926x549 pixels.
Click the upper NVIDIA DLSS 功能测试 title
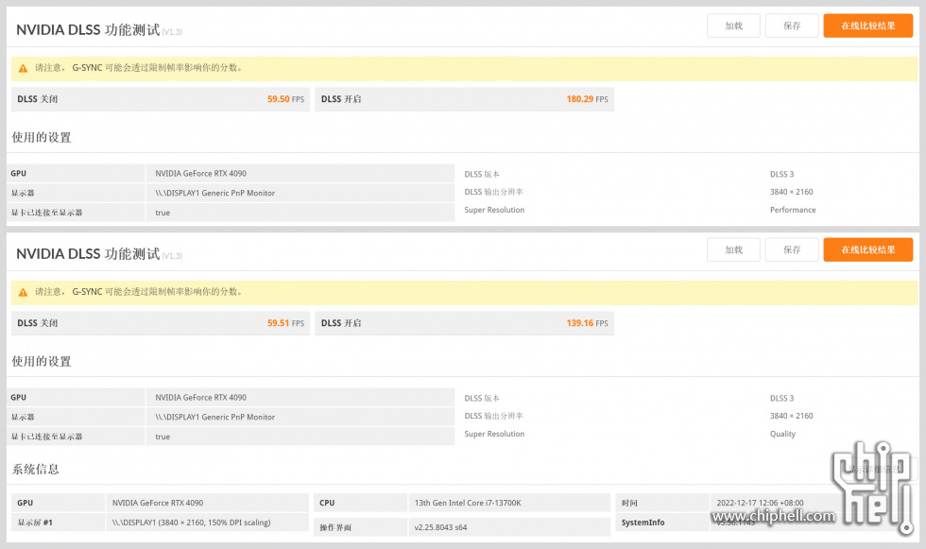tap(88, 29)
